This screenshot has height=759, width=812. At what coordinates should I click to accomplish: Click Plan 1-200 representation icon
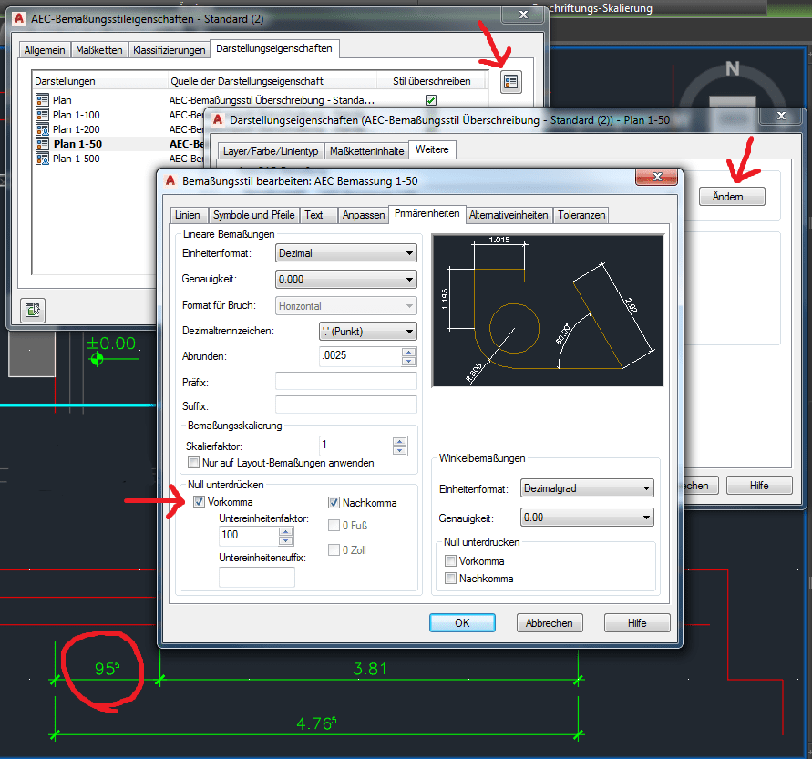(42, 128)
